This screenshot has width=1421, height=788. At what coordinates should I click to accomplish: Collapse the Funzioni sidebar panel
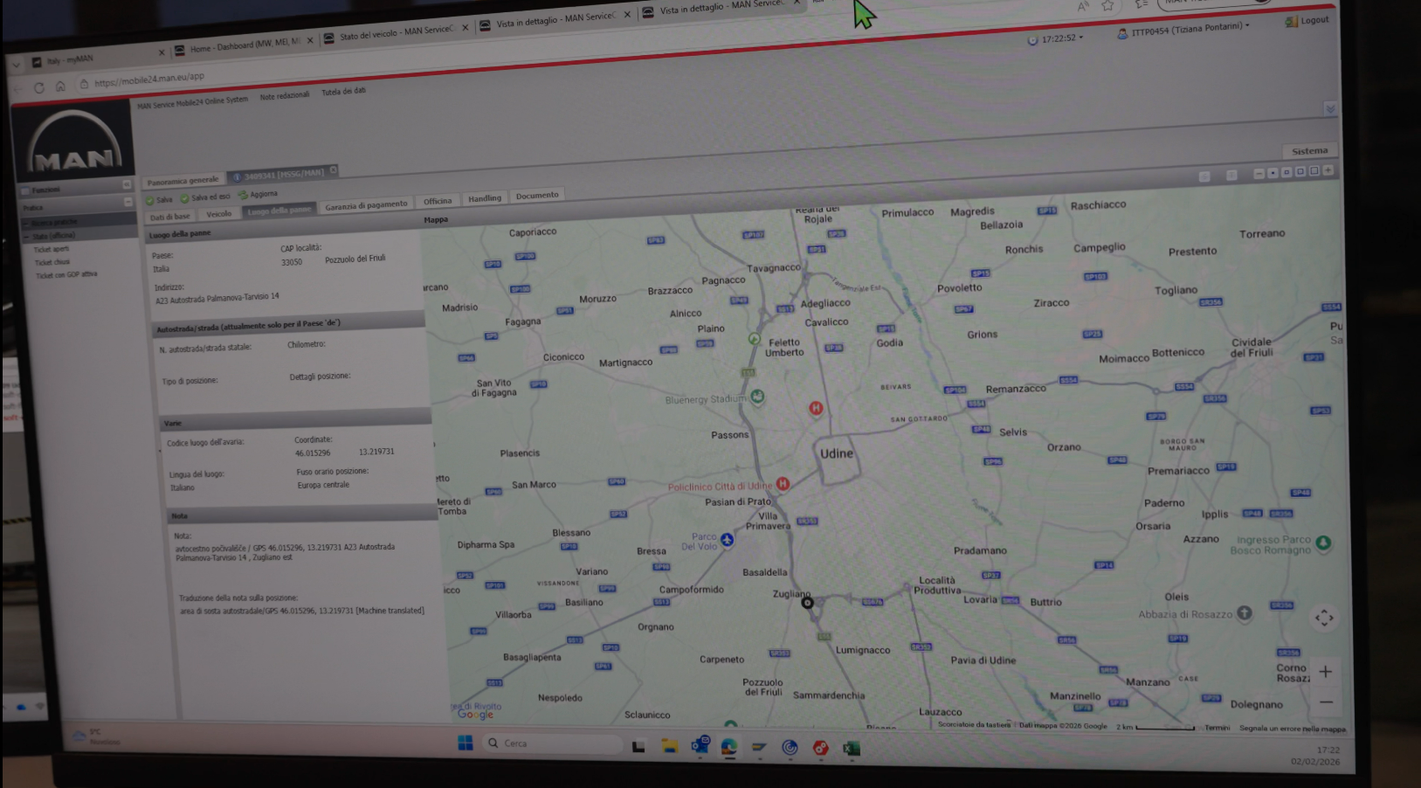(x=127, y=185)
